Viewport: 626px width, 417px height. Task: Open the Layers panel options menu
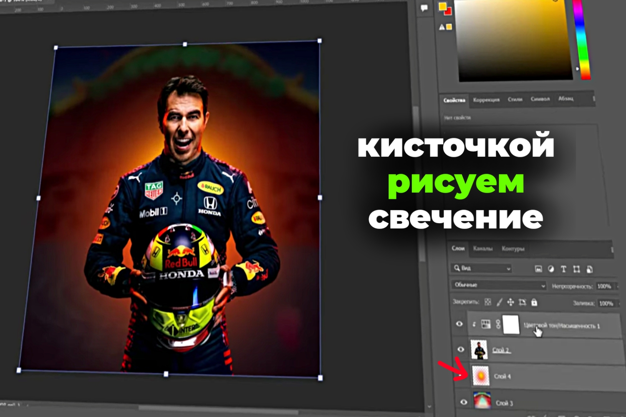pyautogui.click(x=612, y=250)
